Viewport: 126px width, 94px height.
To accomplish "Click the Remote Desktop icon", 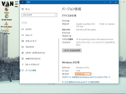I will tap(23, 64).
